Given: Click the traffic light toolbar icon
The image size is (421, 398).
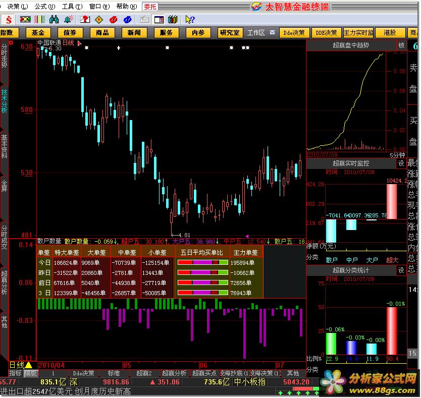Looking at the screenshot, I should [x=25, y=19].
